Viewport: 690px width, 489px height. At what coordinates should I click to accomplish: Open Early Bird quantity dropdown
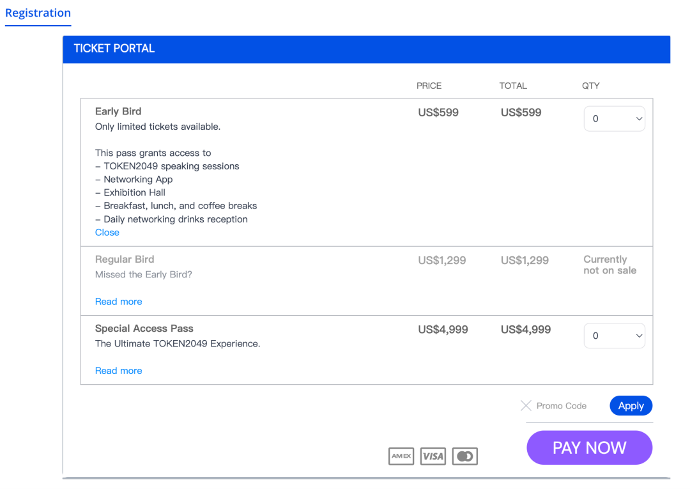pos(615,118)
